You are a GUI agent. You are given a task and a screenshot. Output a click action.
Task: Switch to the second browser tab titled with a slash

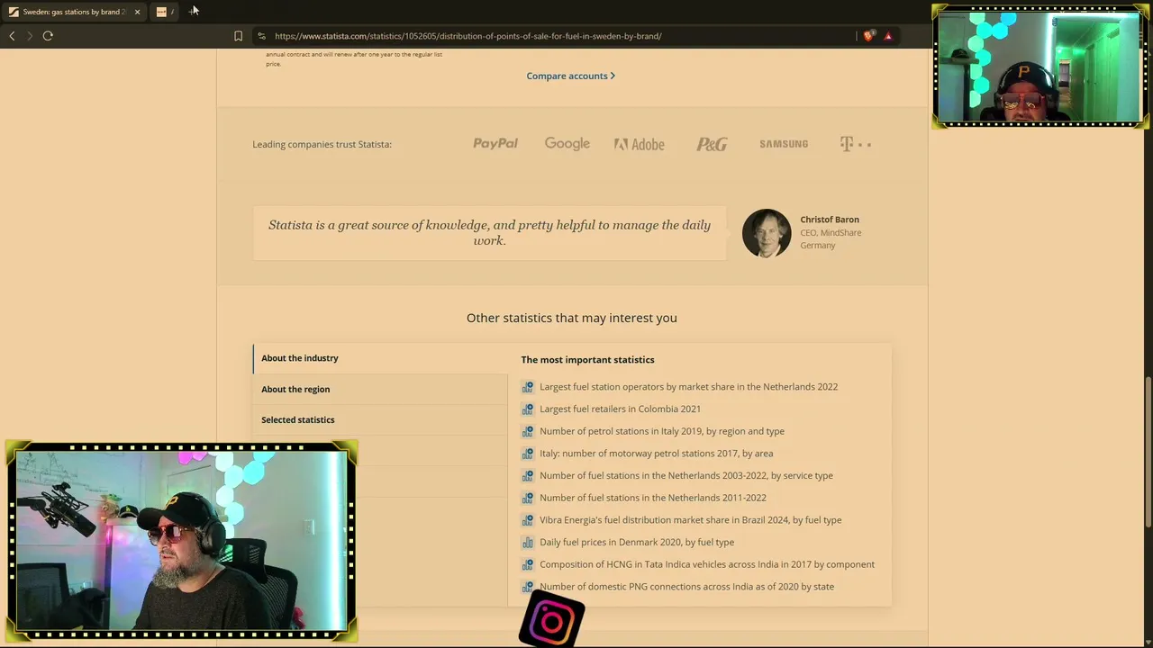click(x=165, y=12)
